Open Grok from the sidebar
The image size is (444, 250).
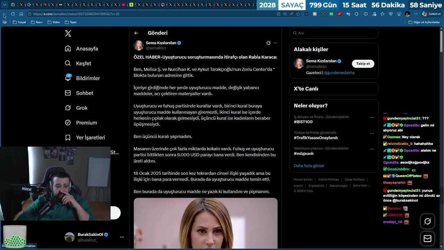[76, 108]
